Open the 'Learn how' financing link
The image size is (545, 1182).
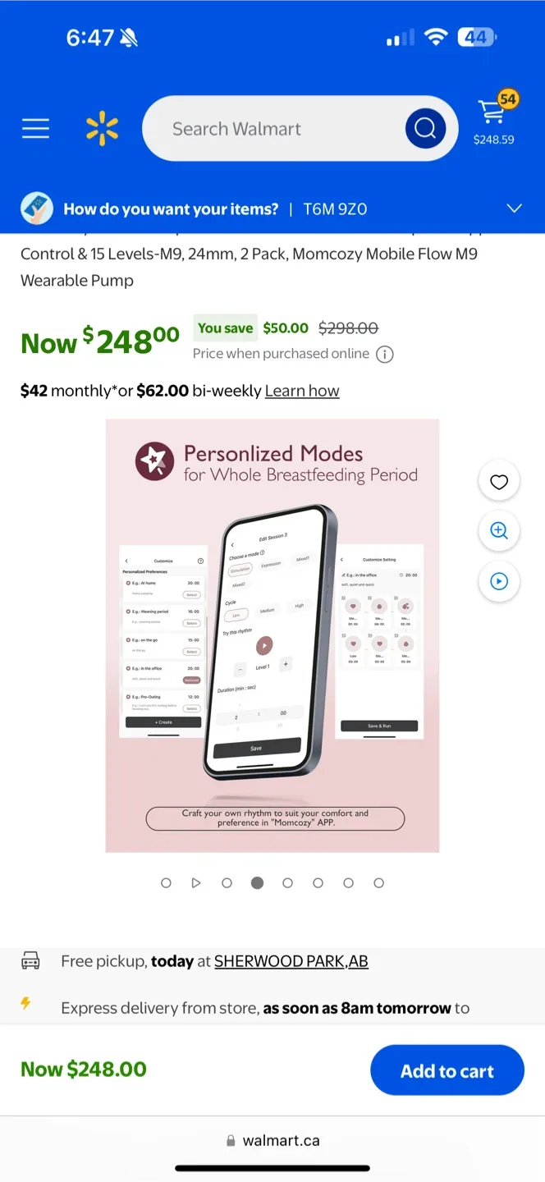(301, 391)
